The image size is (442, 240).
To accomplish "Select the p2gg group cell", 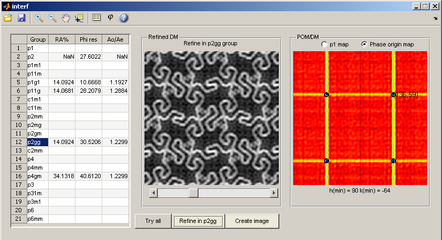I will 37,142.
